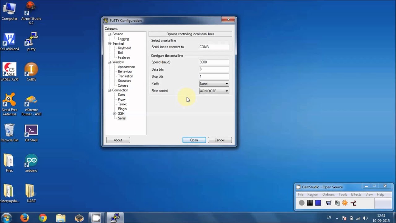The height and width of the screenshot is (223, 396).
Task: Open the Parity dropdown
Action: (214, 84)
